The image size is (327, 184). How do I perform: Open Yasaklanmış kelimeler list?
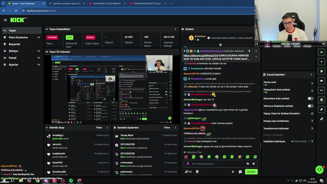(288, 128)
